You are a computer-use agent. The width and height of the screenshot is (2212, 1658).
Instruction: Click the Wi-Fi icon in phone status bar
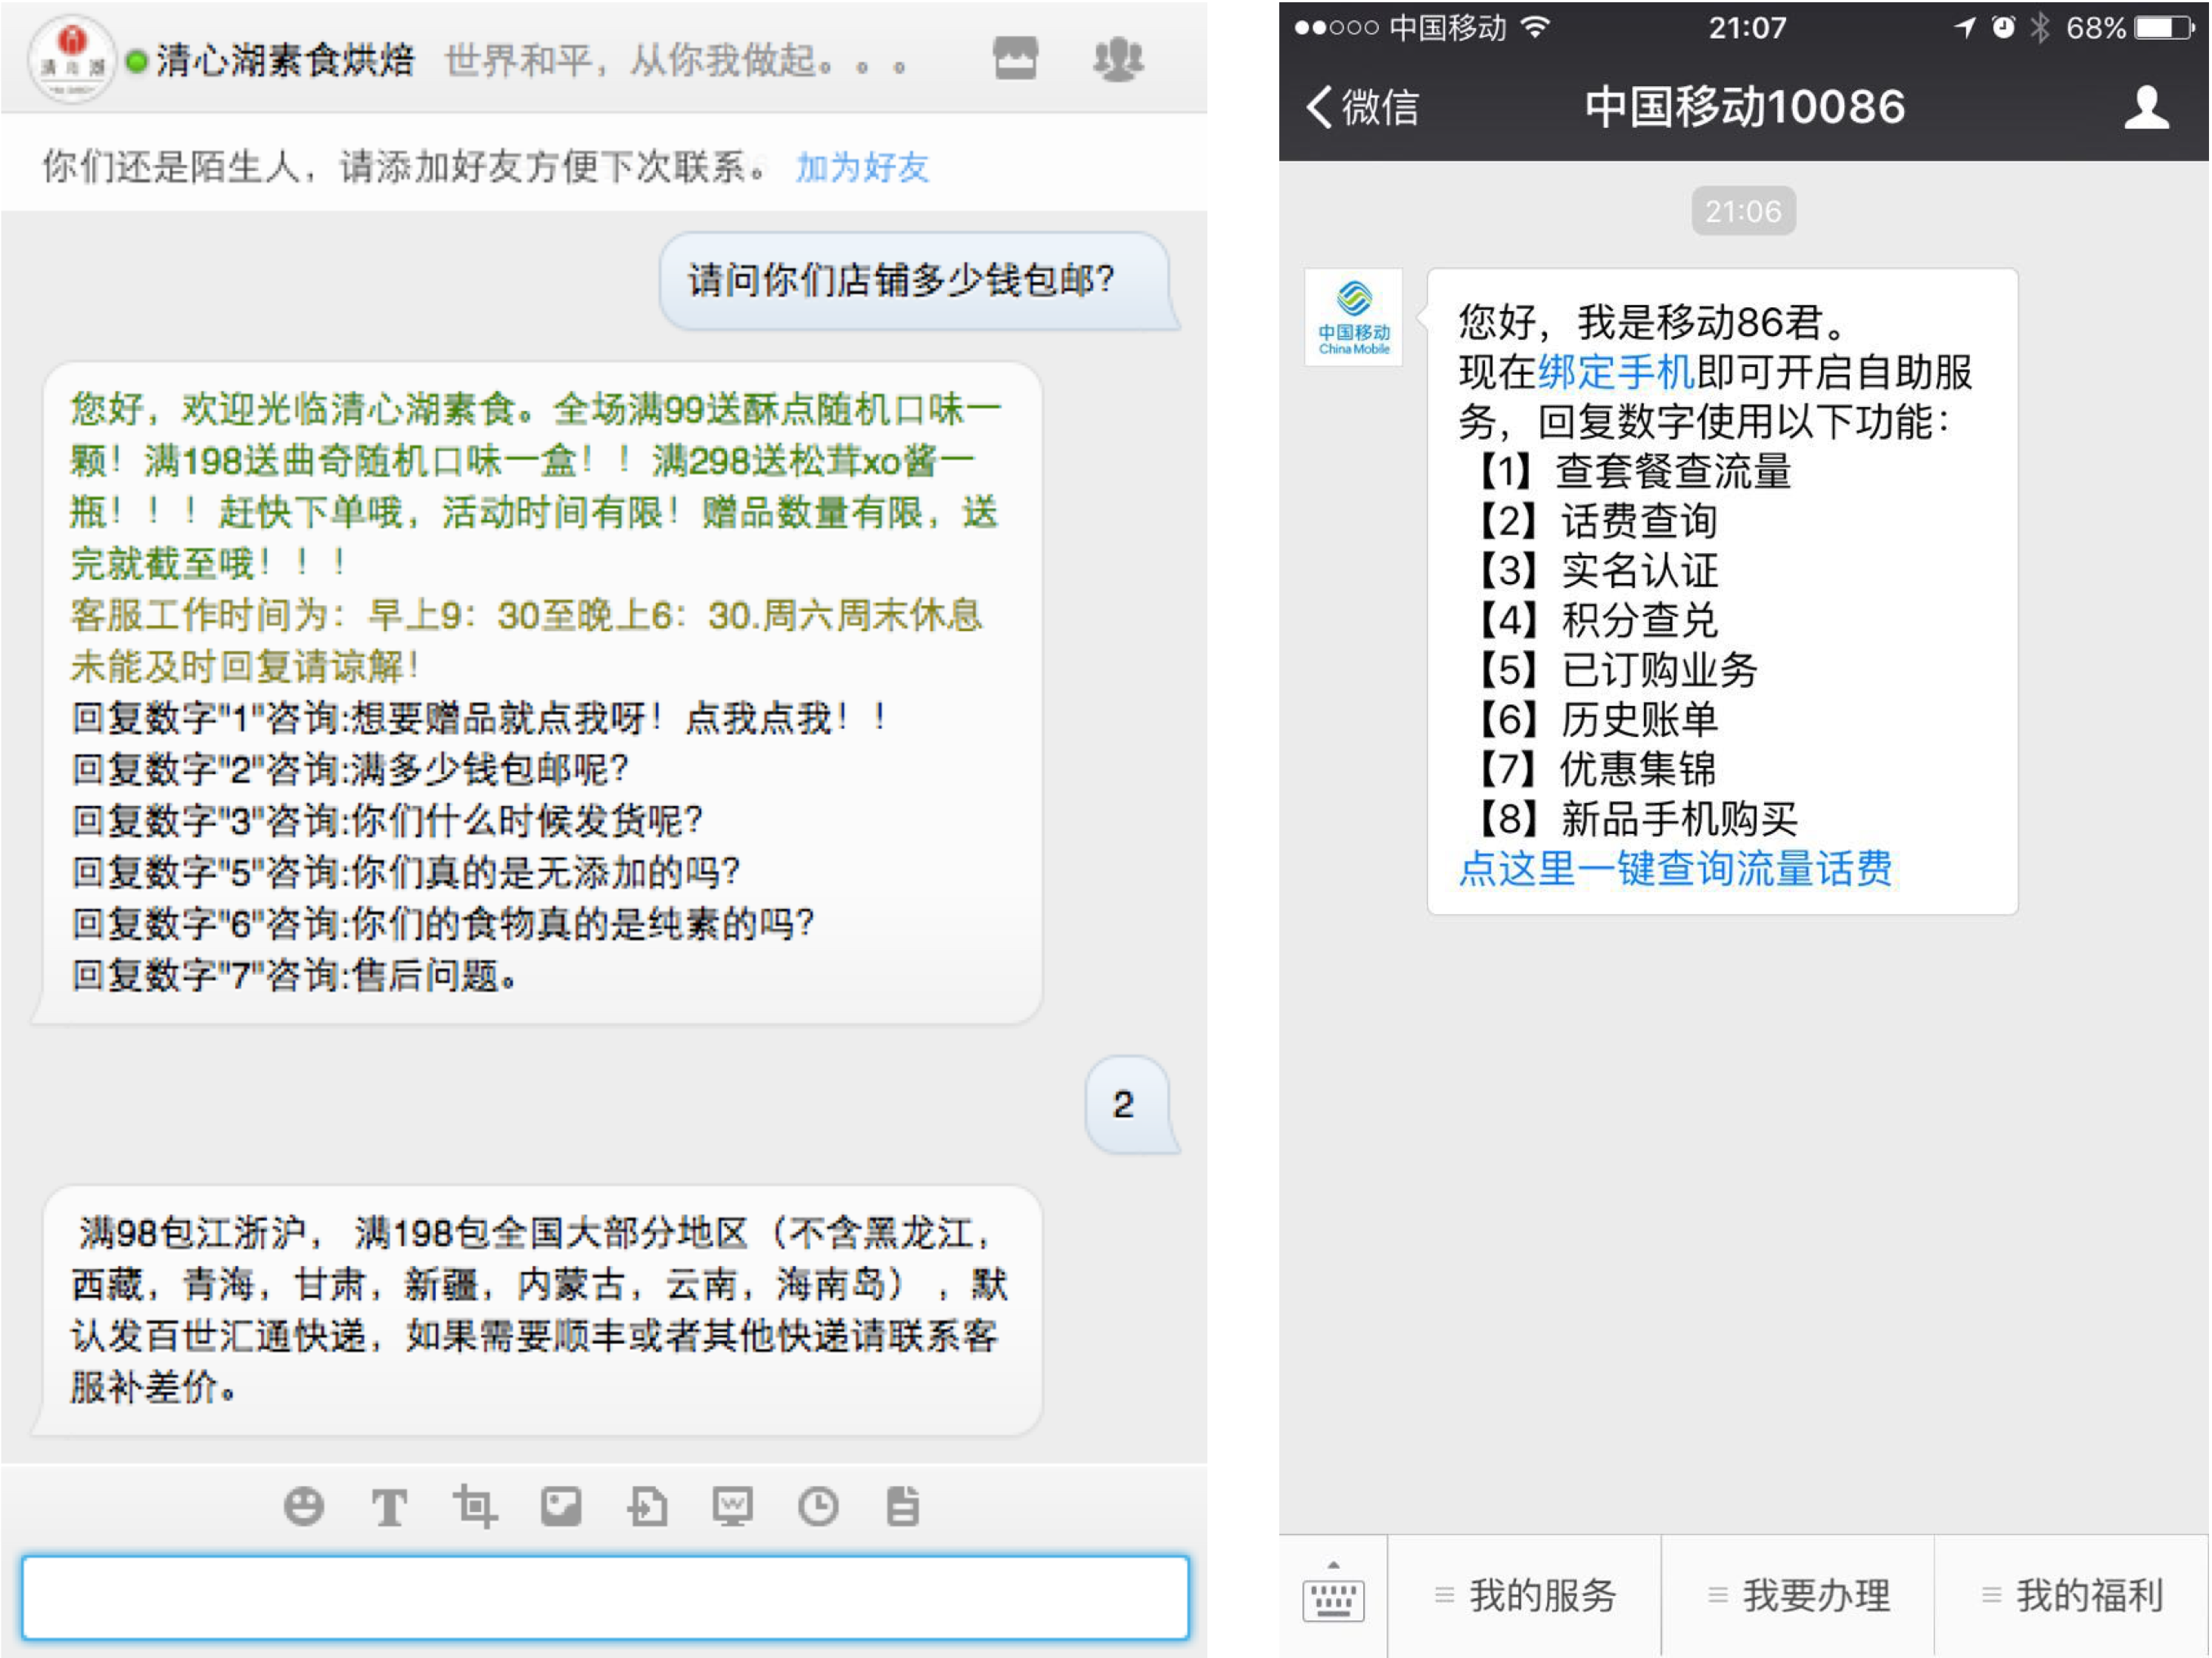click(x=1536, y=27)
